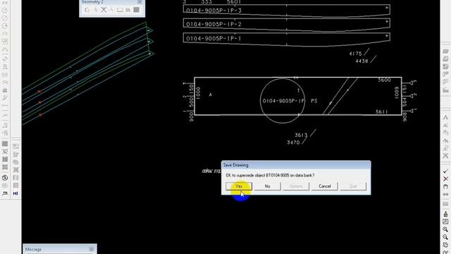The image size is (451, 254).
Task: Click the HI icon in left toolbar
Action: coord(16,193)
